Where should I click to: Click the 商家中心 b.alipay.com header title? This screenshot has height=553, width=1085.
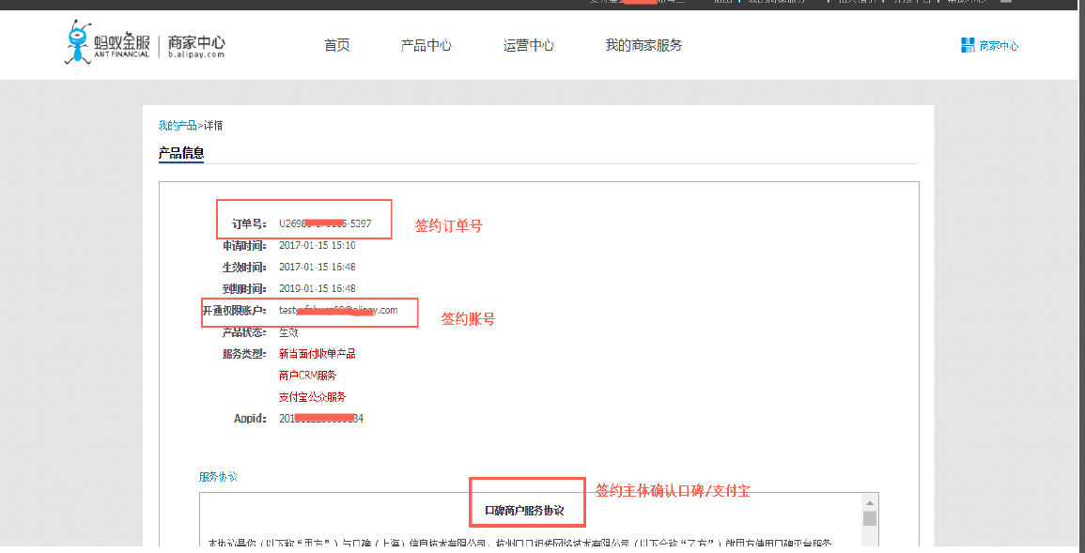196,46
